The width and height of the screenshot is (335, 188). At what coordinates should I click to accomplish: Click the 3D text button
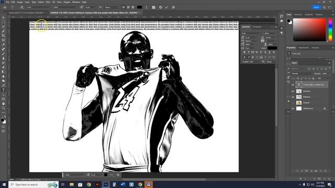coord(173,7)
